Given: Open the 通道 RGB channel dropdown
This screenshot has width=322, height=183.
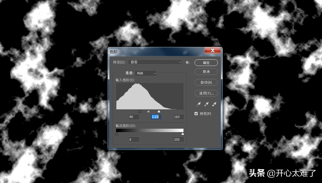Looking at the screenshot, I should (x=146, y=73).
